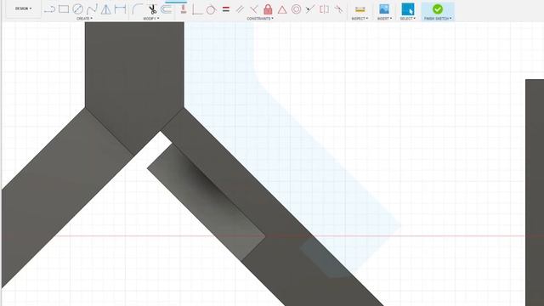
Task: Expand the Modify menu
Action: tap(151, 19)
